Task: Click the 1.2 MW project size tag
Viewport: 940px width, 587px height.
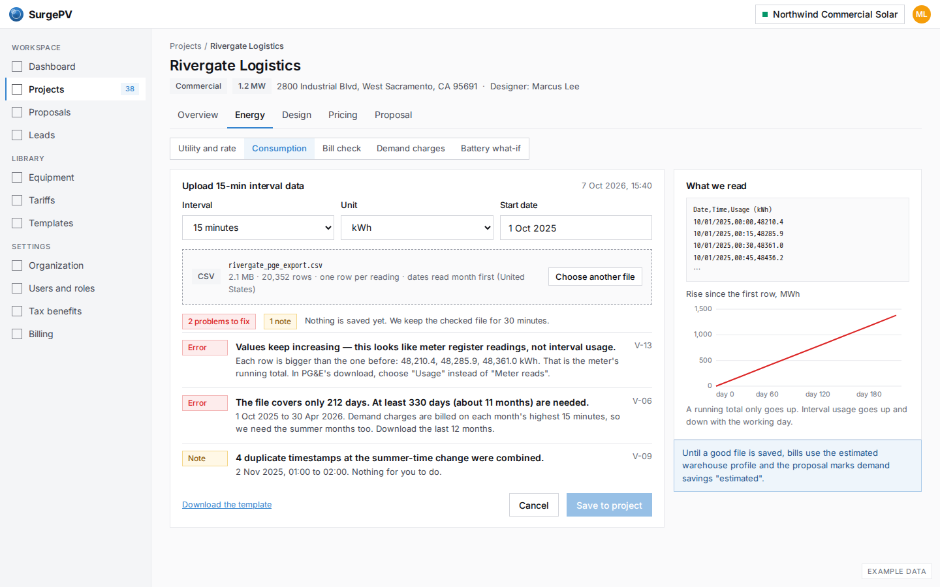Action: (252, 86)
